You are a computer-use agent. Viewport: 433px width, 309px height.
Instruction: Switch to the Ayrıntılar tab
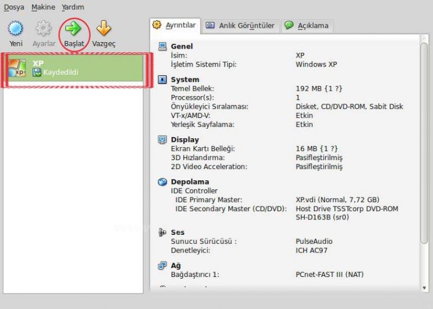pyautogui.click(x=175, y=26)
